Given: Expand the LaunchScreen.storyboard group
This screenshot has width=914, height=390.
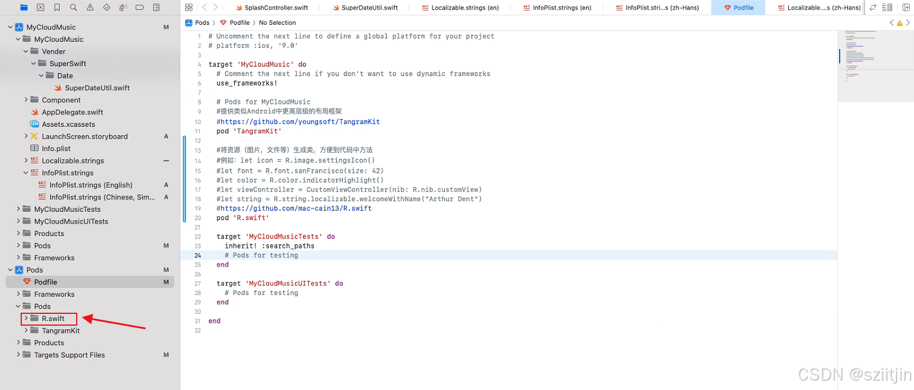Looking at the screenshot, I should point(25,136).
